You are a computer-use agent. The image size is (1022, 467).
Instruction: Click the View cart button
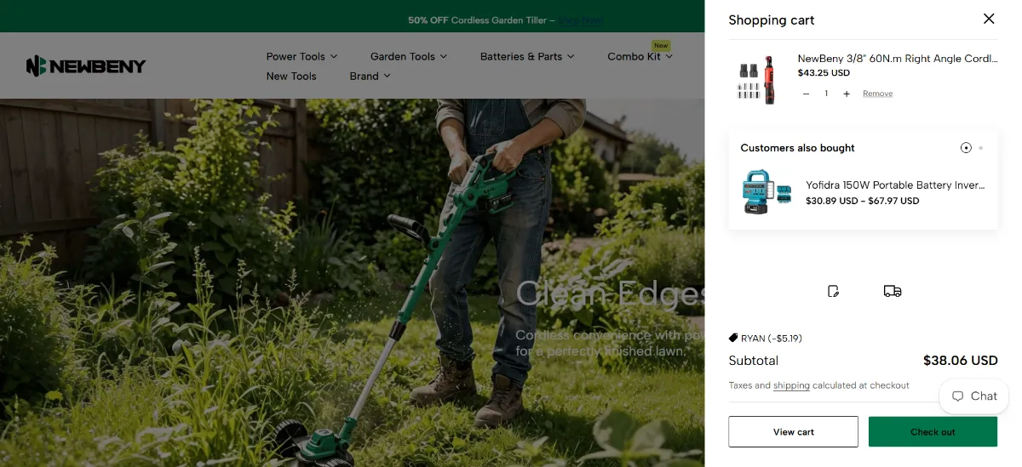793,431
